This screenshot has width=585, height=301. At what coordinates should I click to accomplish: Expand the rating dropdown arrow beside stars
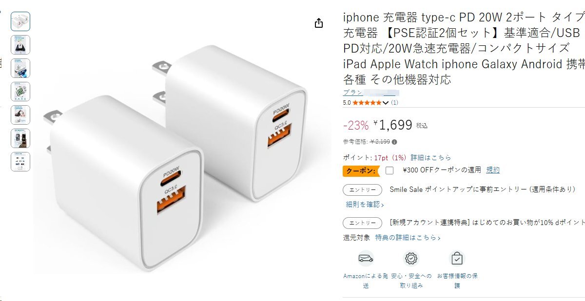[386, 103]
